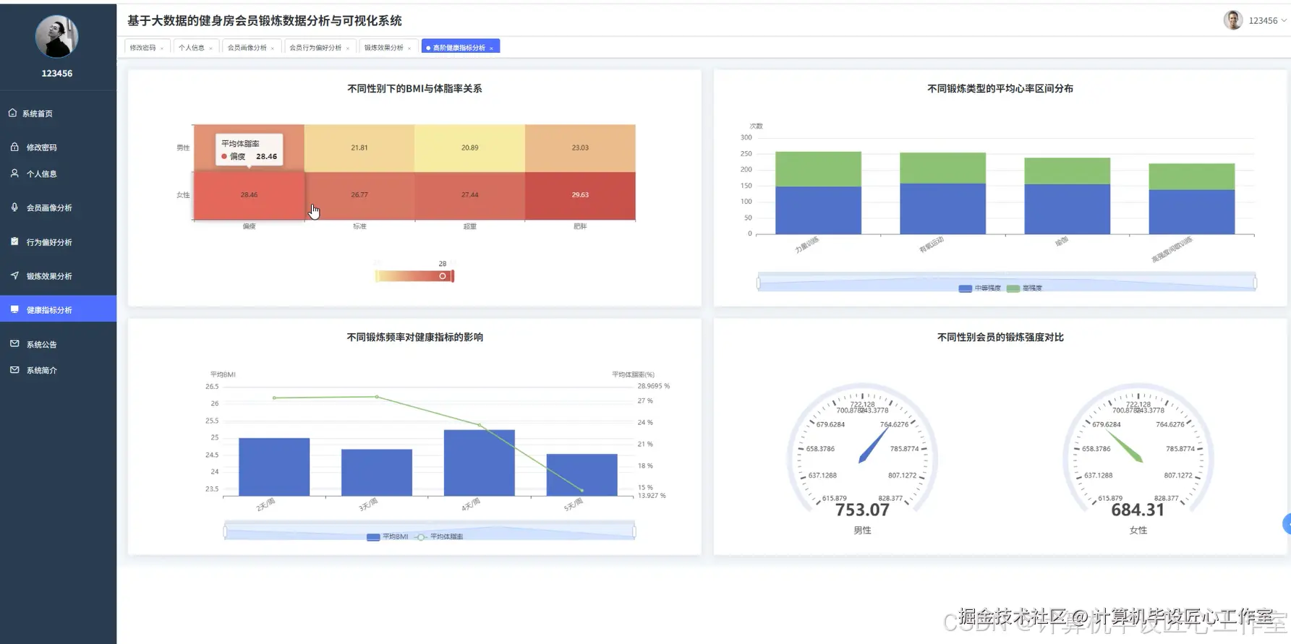Click the 男性 gauge value 753.07
The width and height of the screenshot is (1291, 644).
coord(862,510)
